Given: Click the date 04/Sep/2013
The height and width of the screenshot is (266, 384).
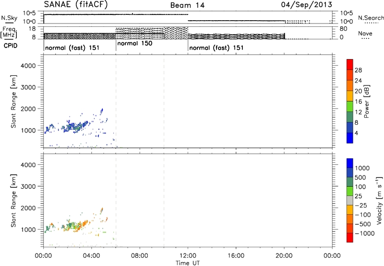Looking at the screenshot, I should 307,5.
